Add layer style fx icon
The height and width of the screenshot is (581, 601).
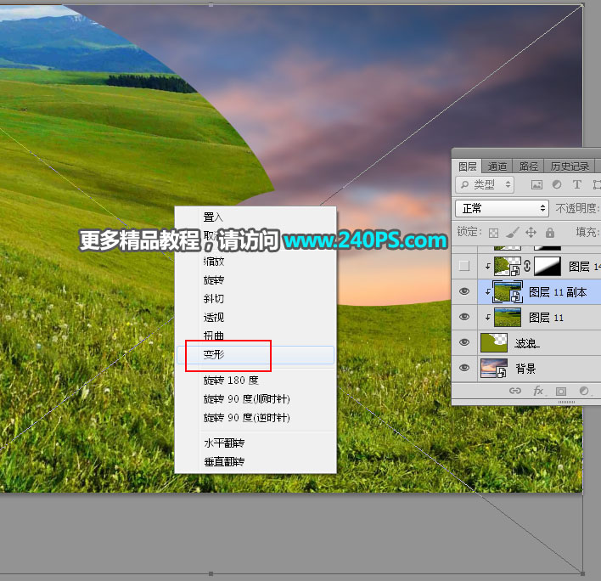(538, 391)
